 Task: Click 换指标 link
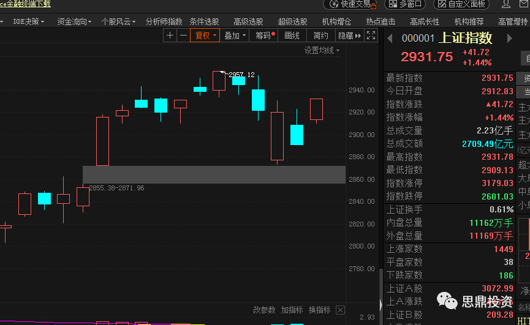point(319,310)
